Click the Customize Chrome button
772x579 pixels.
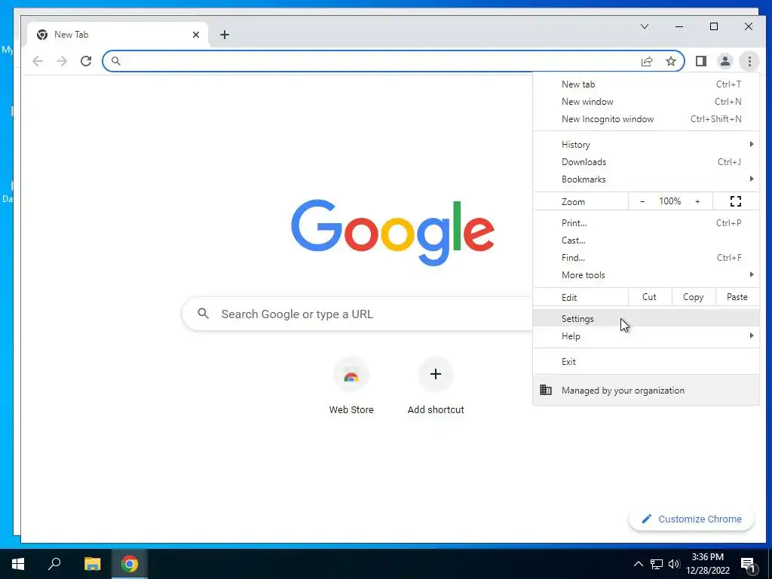(x=691, y=519)
